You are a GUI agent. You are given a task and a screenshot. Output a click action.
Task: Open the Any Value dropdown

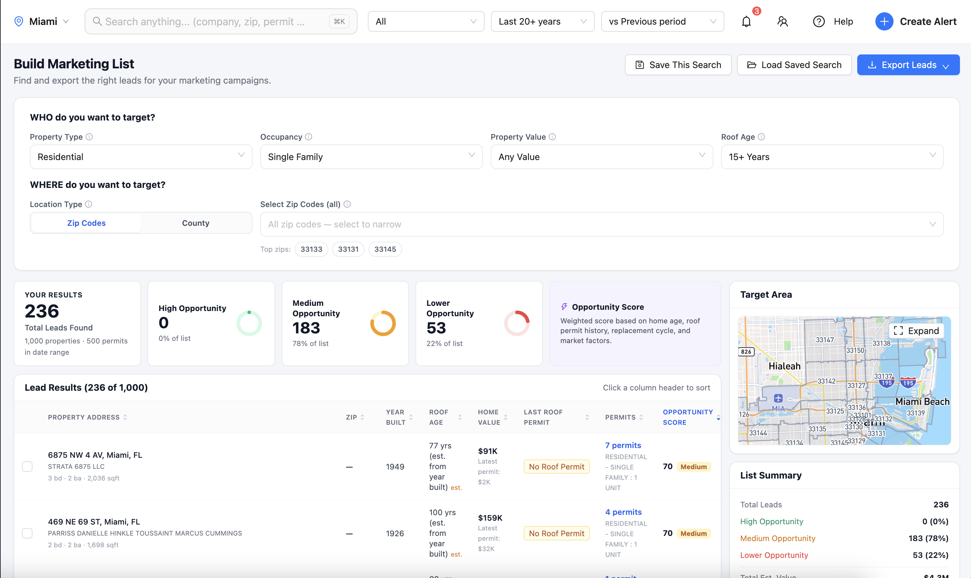click(602, 157)
